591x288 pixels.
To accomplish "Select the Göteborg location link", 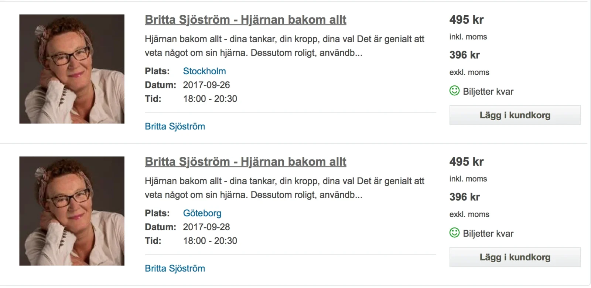I will click(x=202, y=213).
